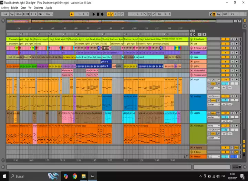Toggle the browser show/hide triangle icon

tap(3, 21)
